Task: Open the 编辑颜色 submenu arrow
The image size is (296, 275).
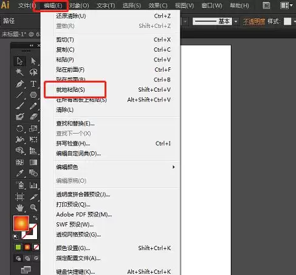Action: 173,167
